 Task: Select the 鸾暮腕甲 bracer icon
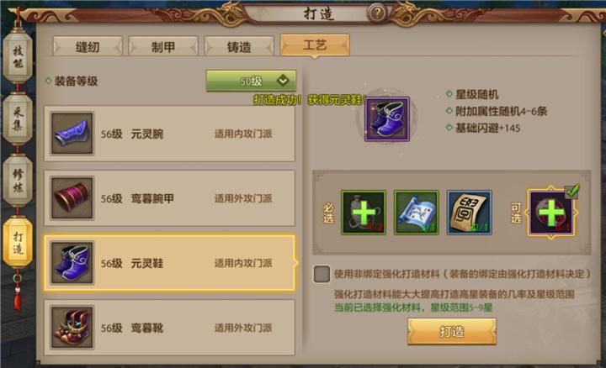(x=72, y=198)
